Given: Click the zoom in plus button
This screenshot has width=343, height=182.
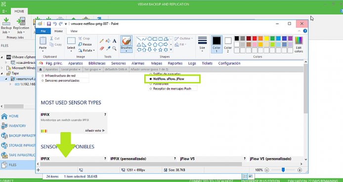Looking at the screenshot, I should pyautogui.click(x=300, y=170).
